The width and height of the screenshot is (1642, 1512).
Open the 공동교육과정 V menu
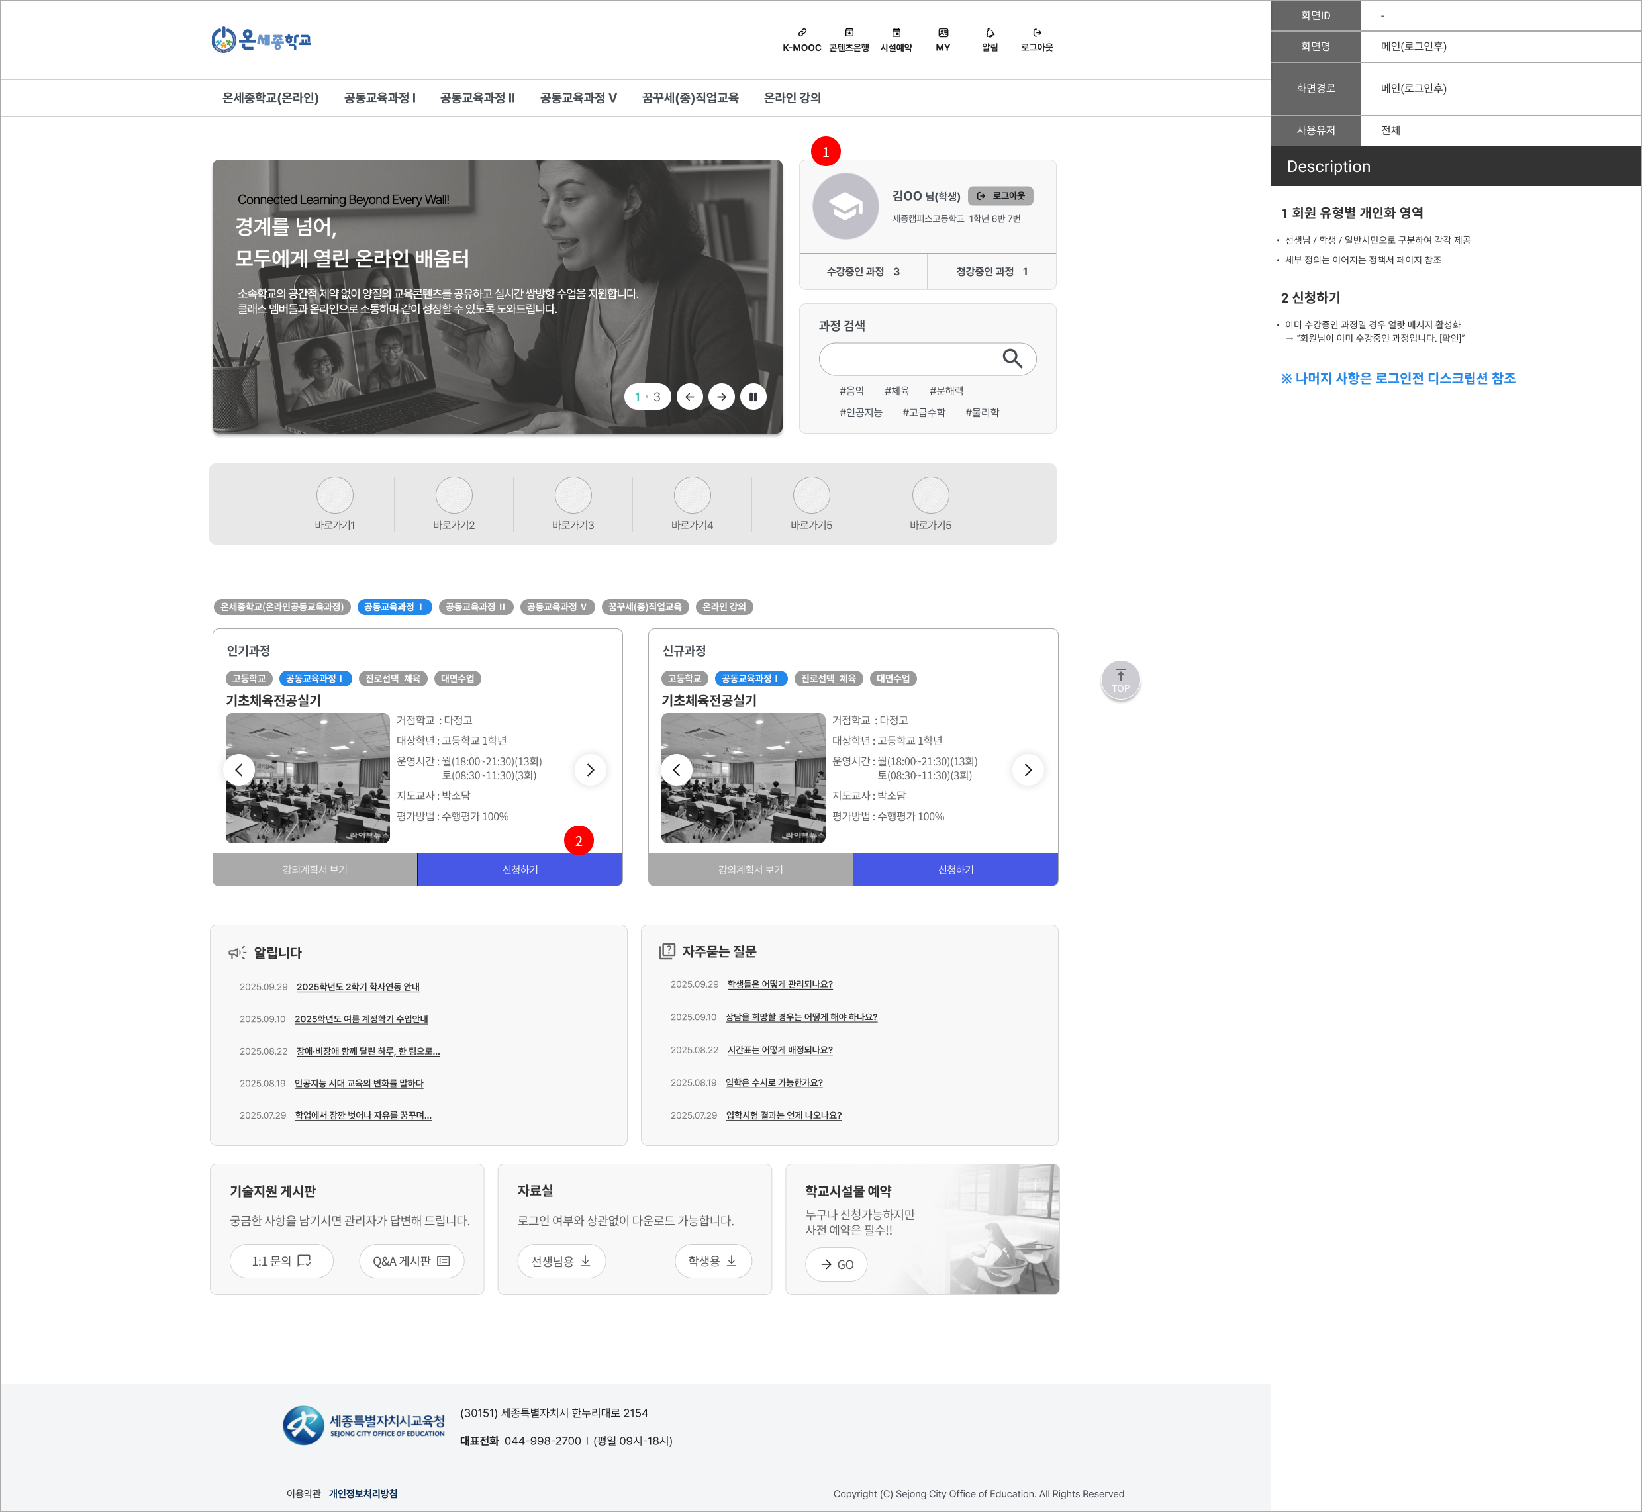(579, 98)
